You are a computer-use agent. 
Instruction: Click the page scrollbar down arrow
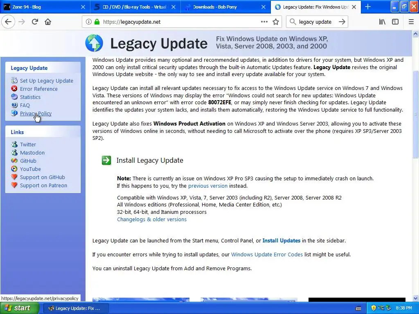coord(415,298)
